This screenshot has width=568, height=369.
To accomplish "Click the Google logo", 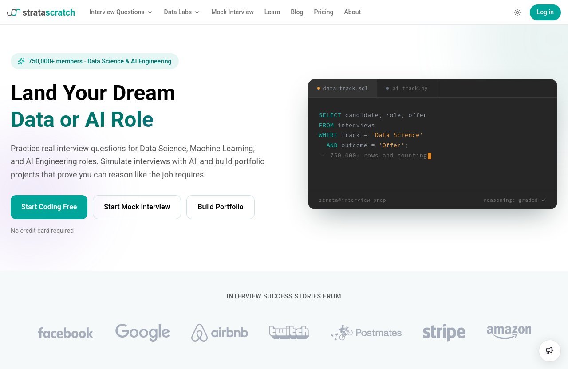I will pyautogui.click(x=142, y=332).
